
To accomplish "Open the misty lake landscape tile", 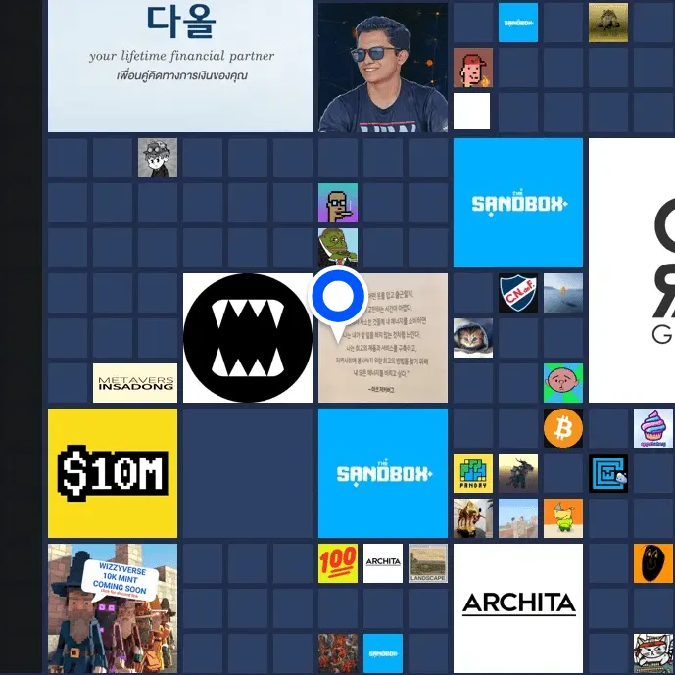I will tap(563, 293).
